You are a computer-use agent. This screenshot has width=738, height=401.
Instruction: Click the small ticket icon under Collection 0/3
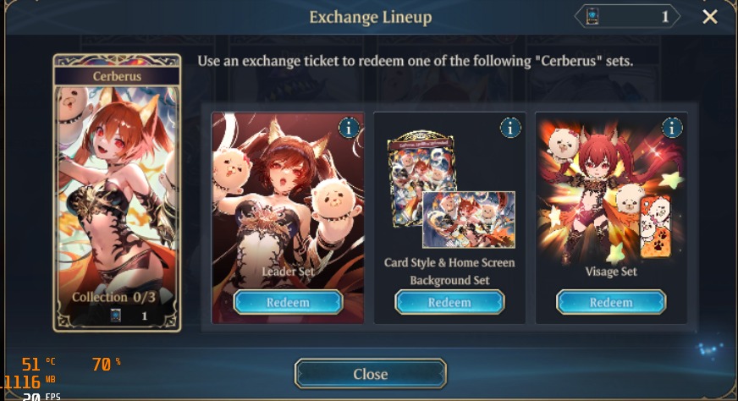click(115, 316)
